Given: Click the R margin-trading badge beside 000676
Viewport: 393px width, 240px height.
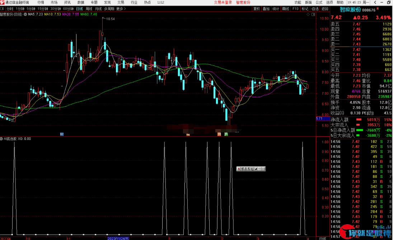Looking at the screenshot, I should click(378, 9).
